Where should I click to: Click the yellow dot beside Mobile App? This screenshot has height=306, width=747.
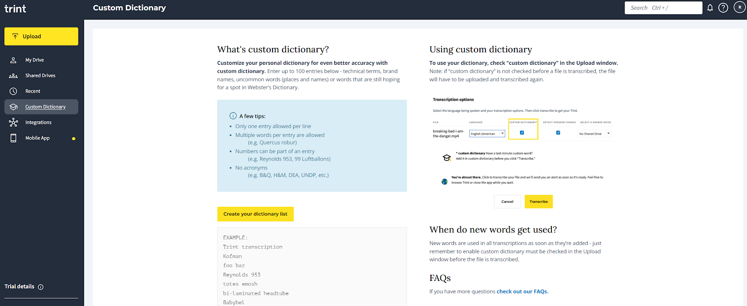pos(74,138)
